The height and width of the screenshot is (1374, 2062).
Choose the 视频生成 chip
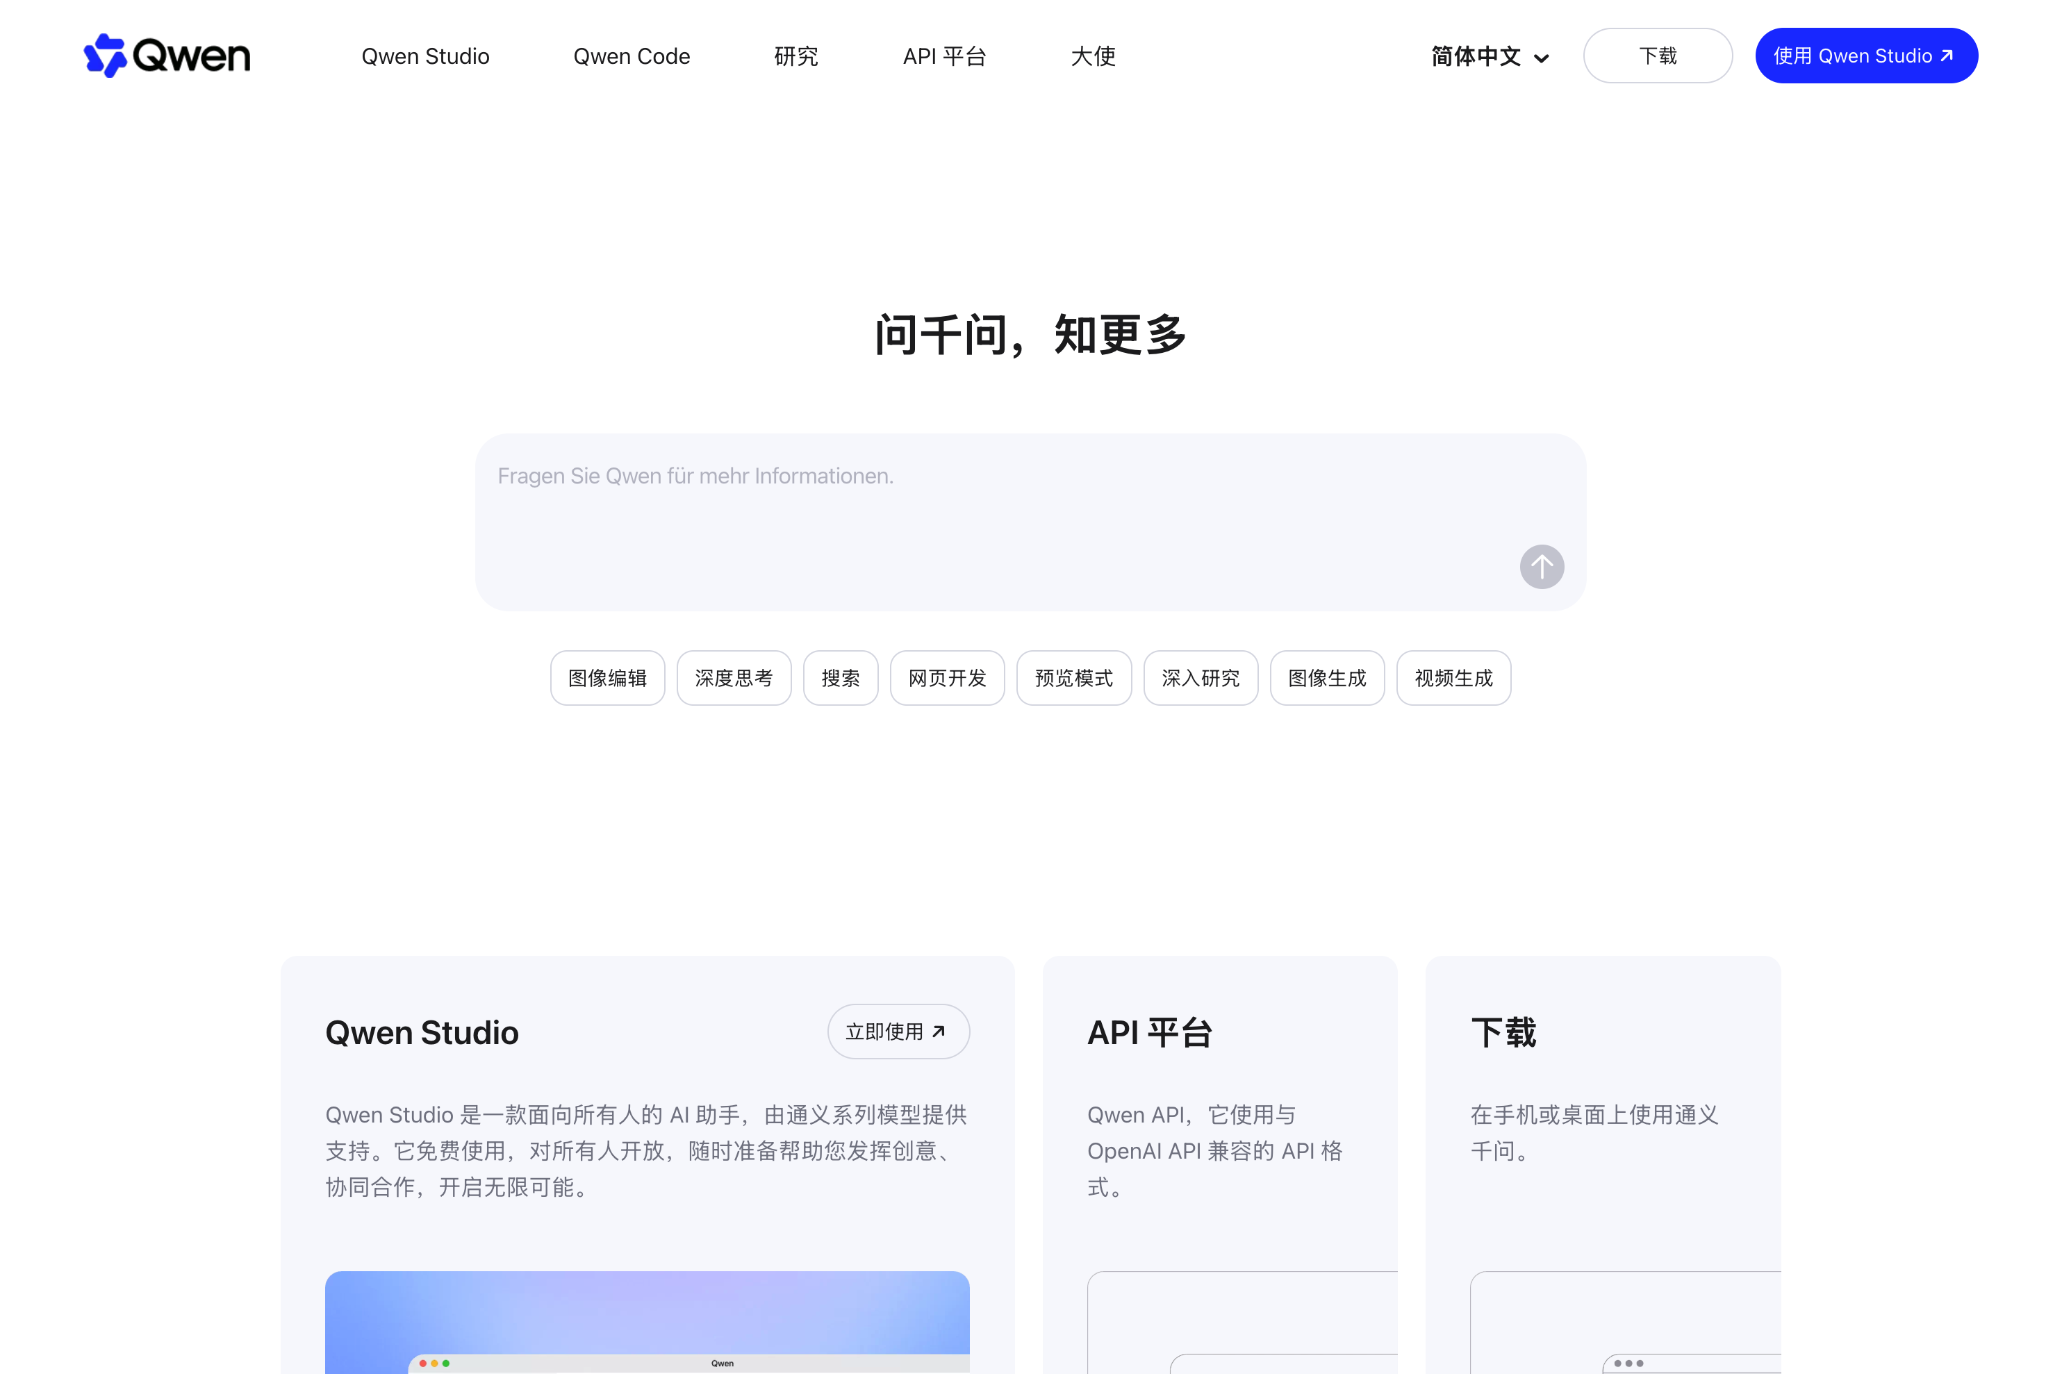(1453, 677)
